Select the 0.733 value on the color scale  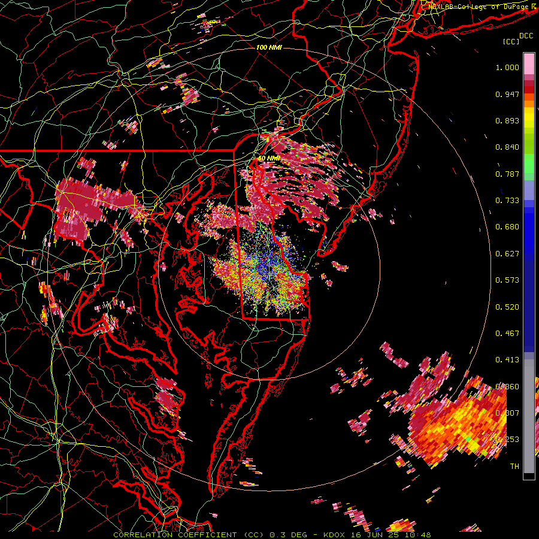click(x=507, y=201)
